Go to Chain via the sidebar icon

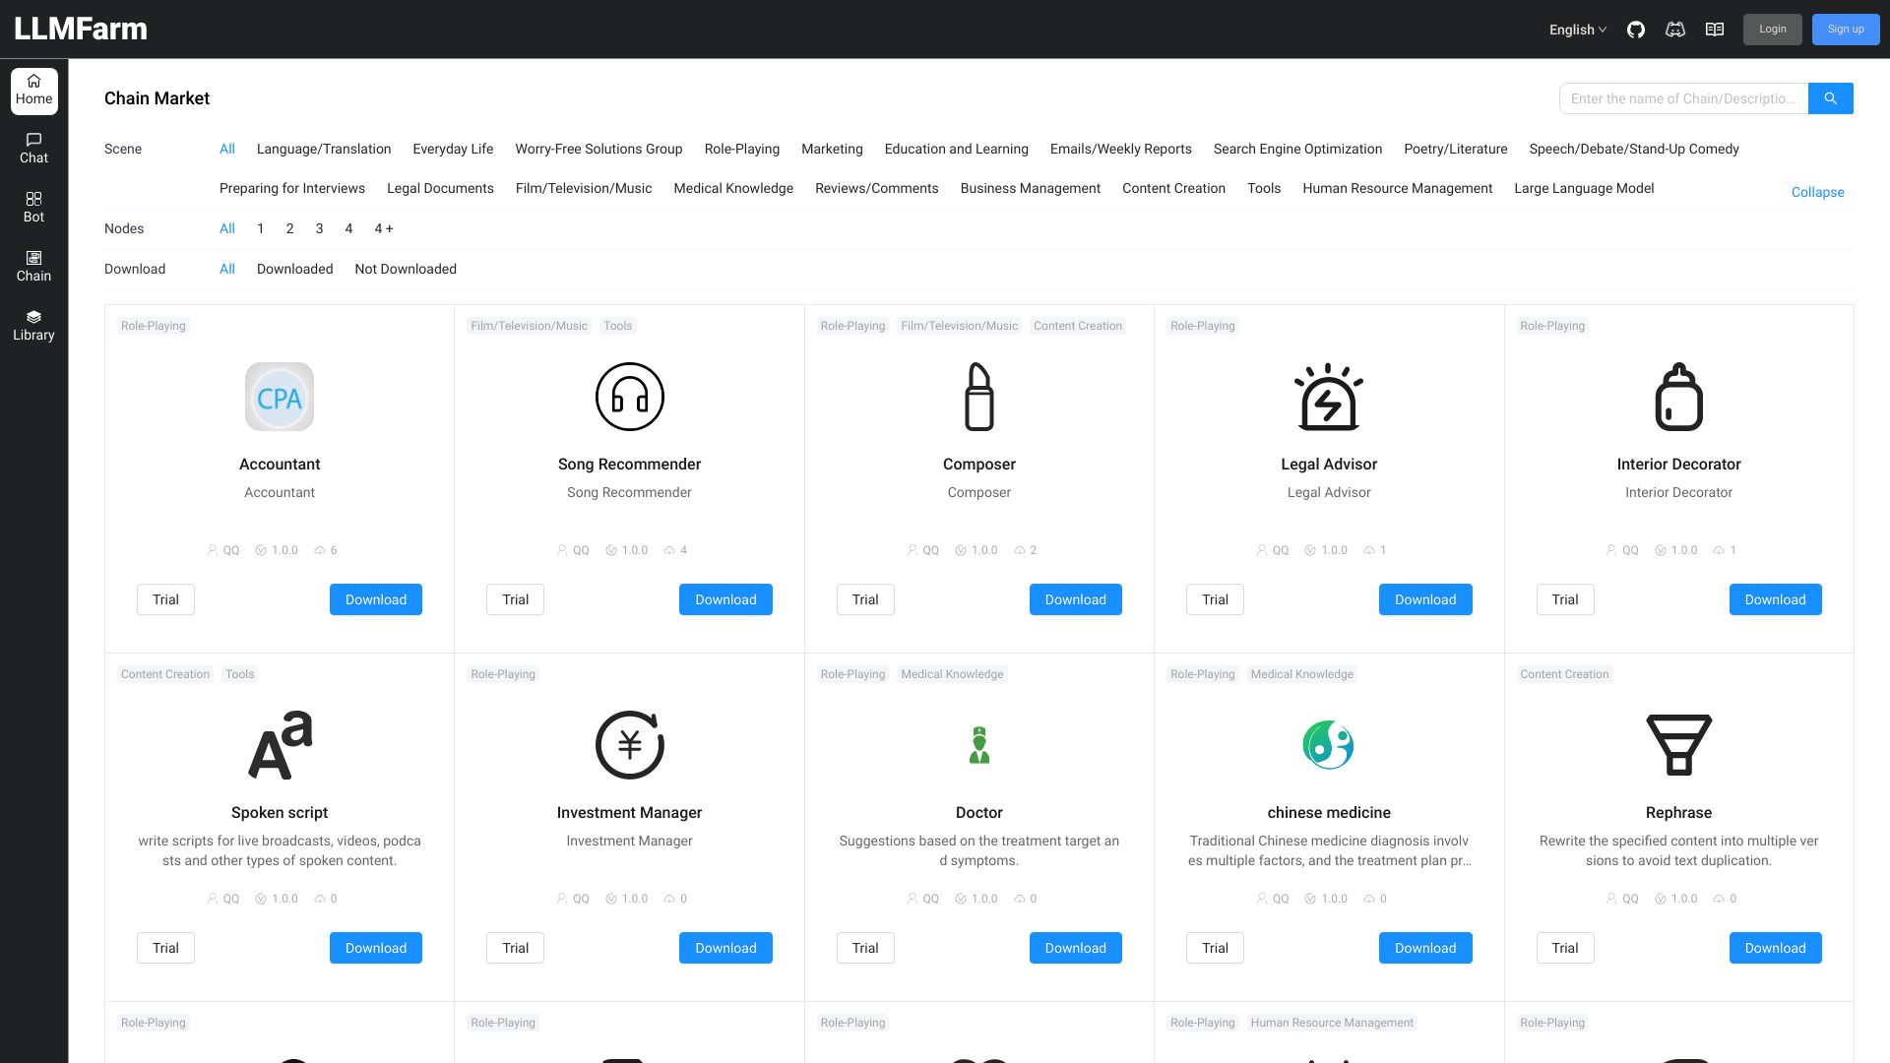(x=33, y=266)
